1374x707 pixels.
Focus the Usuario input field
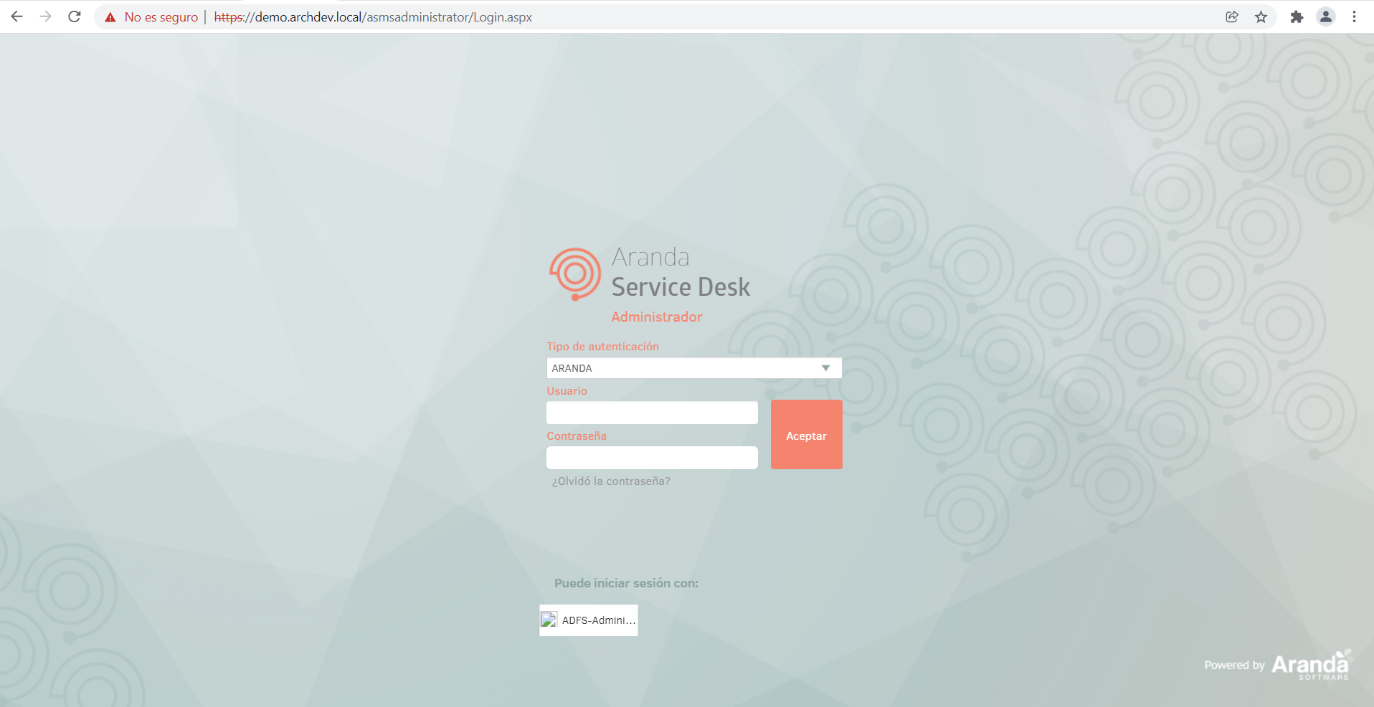click(x=652, y=413)
